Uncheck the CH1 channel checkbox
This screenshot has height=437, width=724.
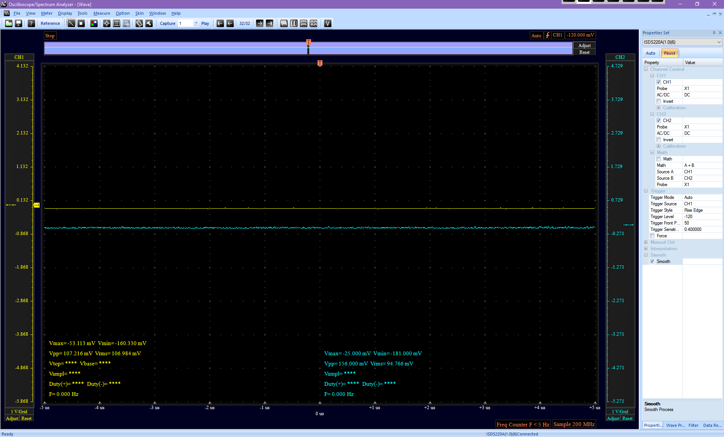[x=659, y=82]
